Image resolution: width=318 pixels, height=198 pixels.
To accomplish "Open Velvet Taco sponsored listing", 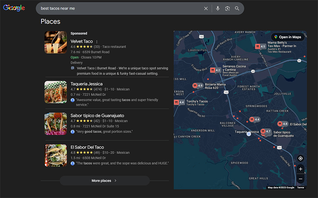I will [81, 41].
